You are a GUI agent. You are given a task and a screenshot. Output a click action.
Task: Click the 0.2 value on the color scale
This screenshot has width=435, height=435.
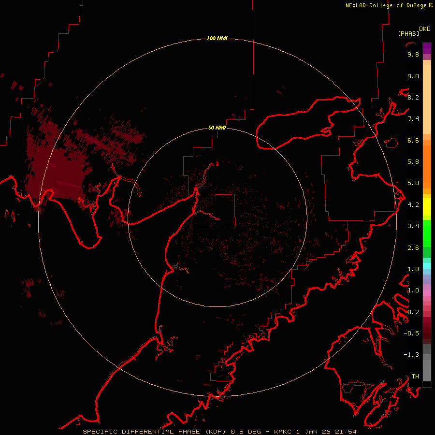click(413, 312)
